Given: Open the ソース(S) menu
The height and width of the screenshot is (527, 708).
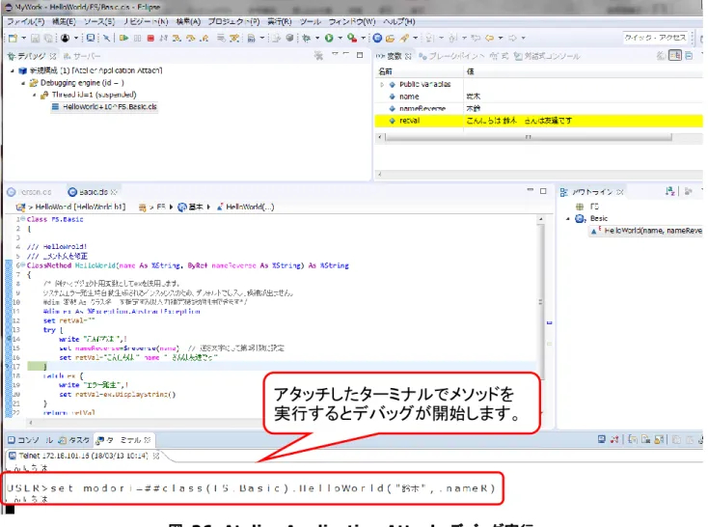Looking at the screenshot, I should click(x=99, y=21).
